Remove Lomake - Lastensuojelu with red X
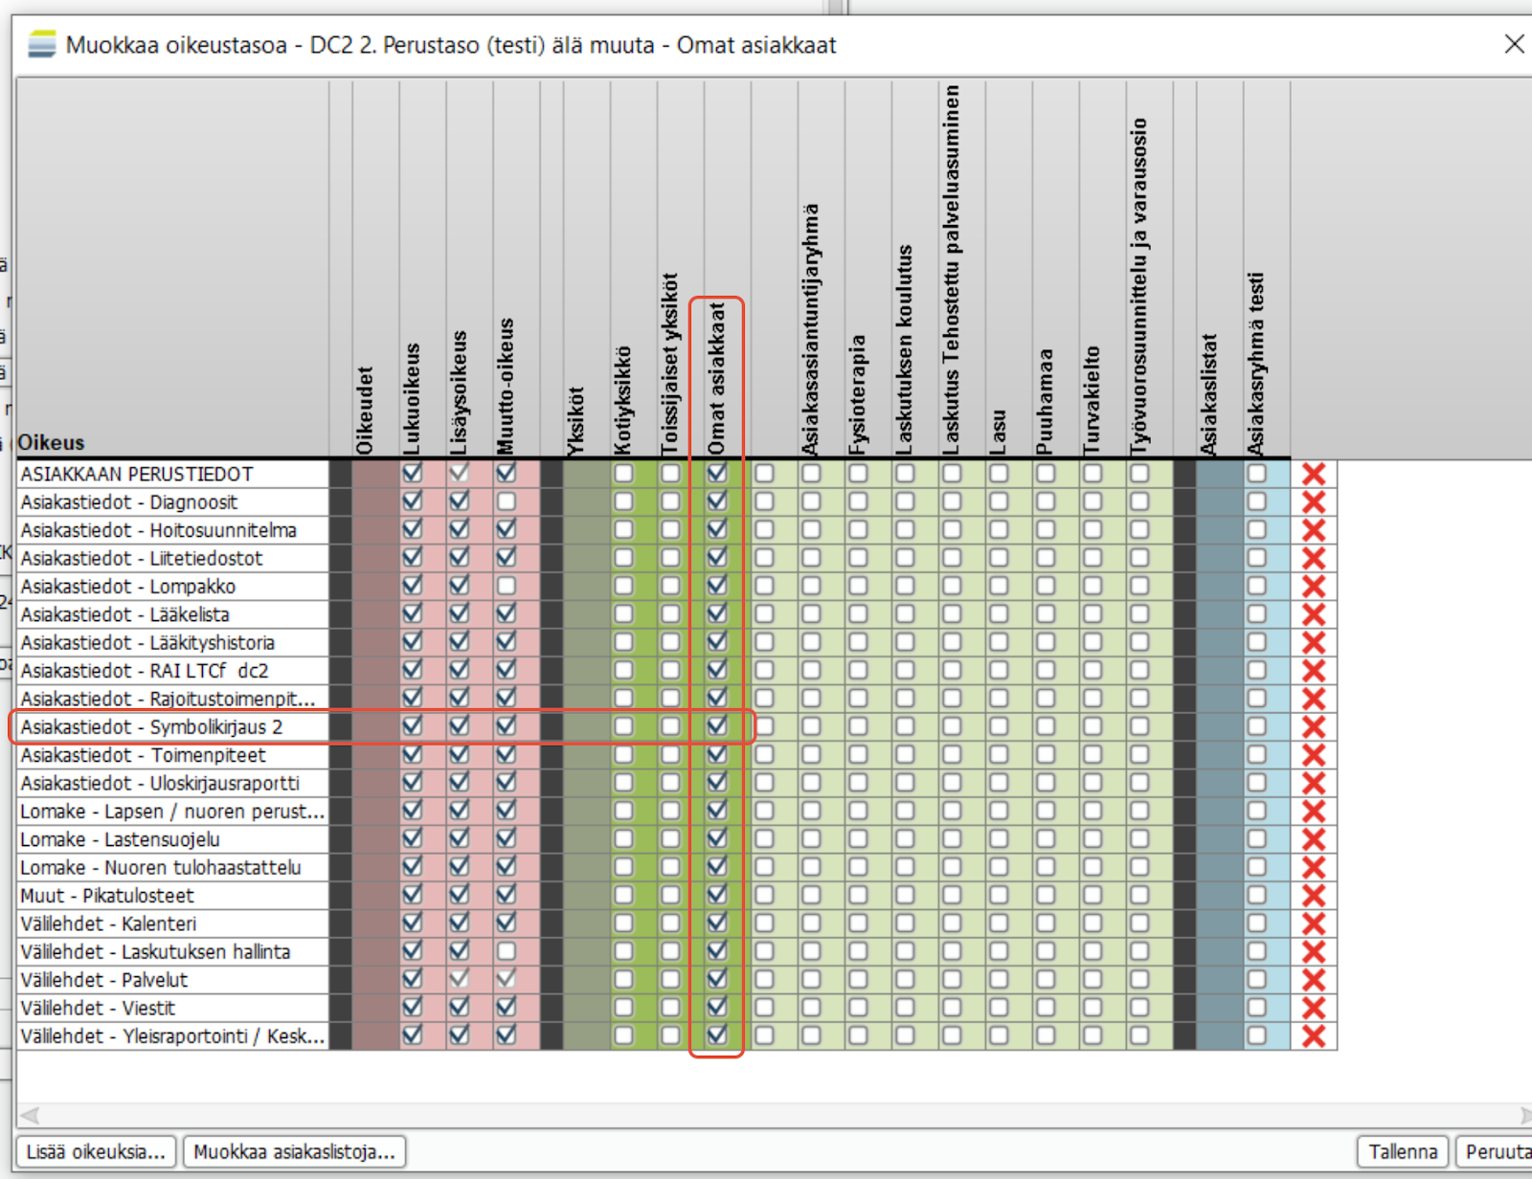The image size is (1532, 1179). pyautogui.click(x=1314, y=839)
